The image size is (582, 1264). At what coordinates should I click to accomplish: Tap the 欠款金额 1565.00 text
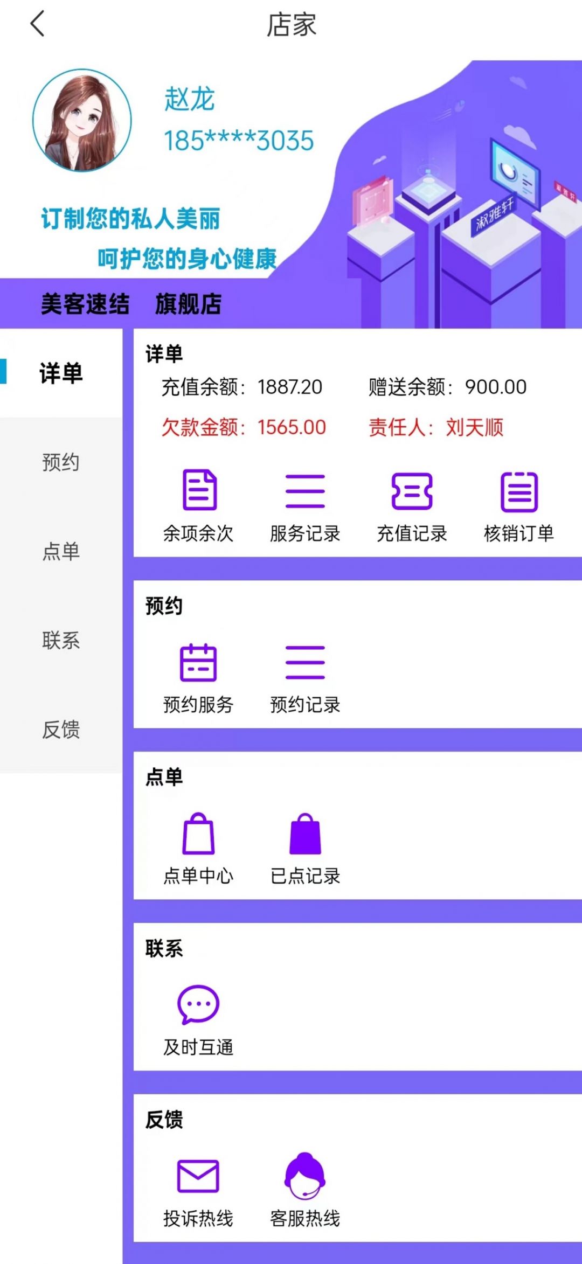coord(244,428)
